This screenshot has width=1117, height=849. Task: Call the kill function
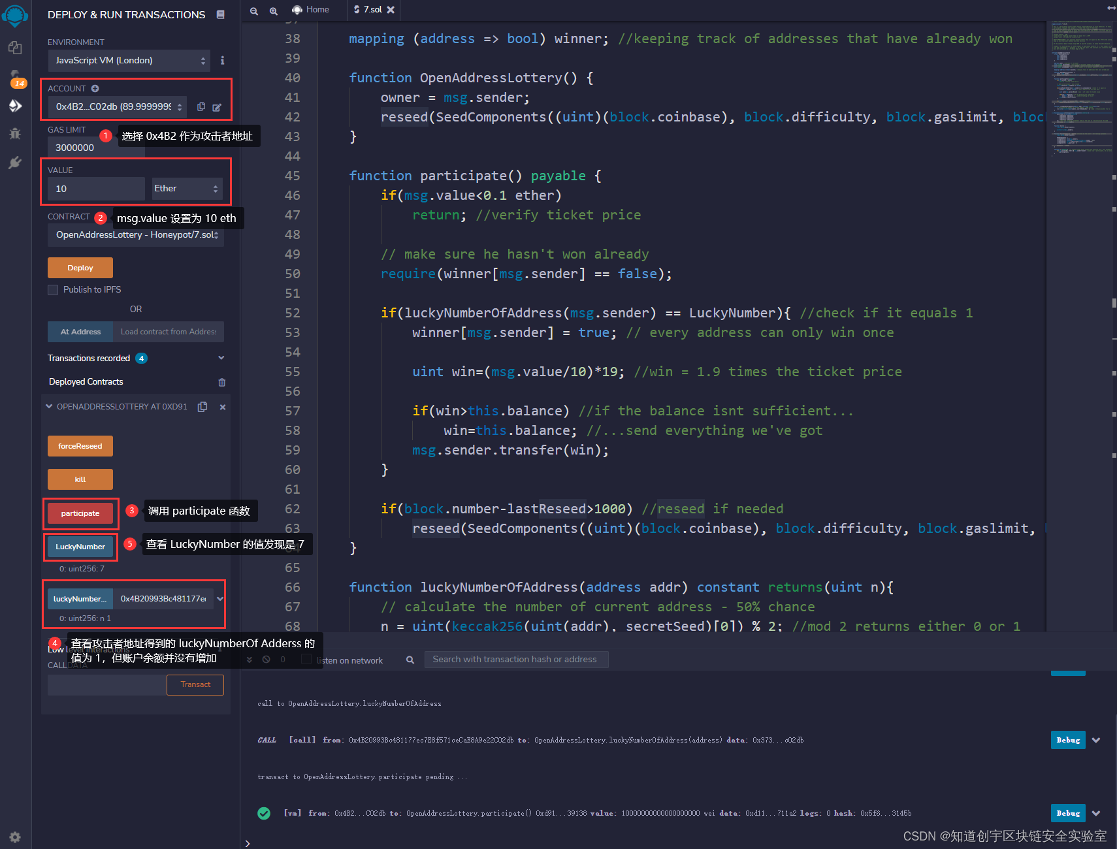point(80,479)
